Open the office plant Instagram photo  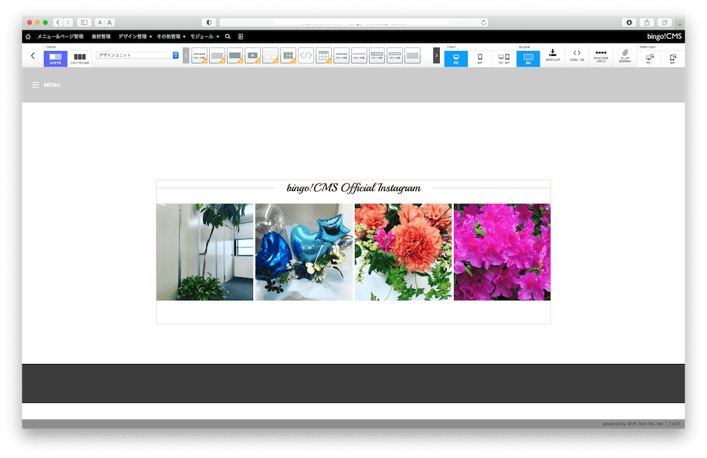click(205, 252)
